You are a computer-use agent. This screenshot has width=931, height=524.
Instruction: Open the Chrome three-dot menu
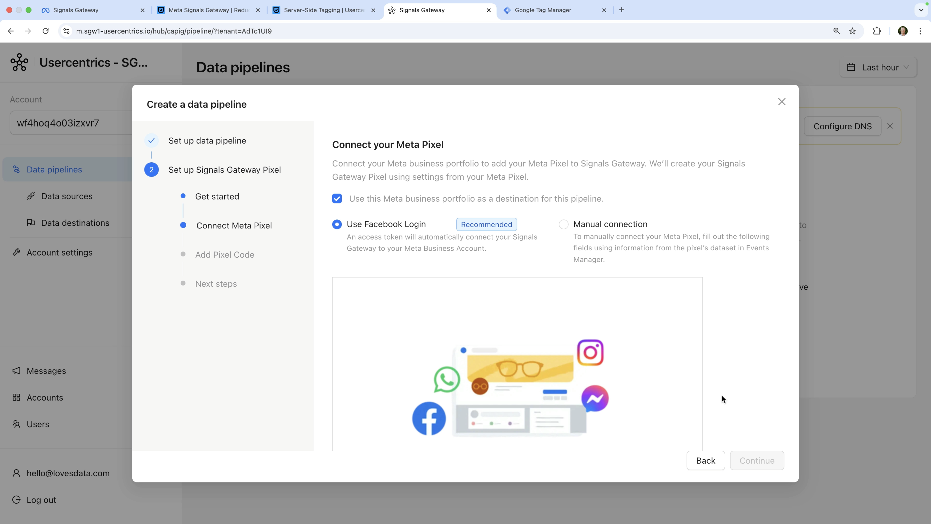pyautogui.click(x=920, y=31)
